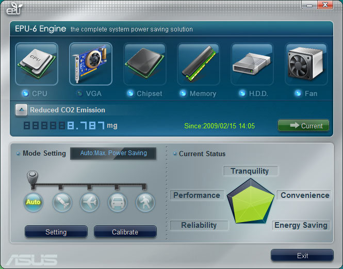Click the CPU chip icon
Viewport: 343px width, 269px height.
[37, 64]
